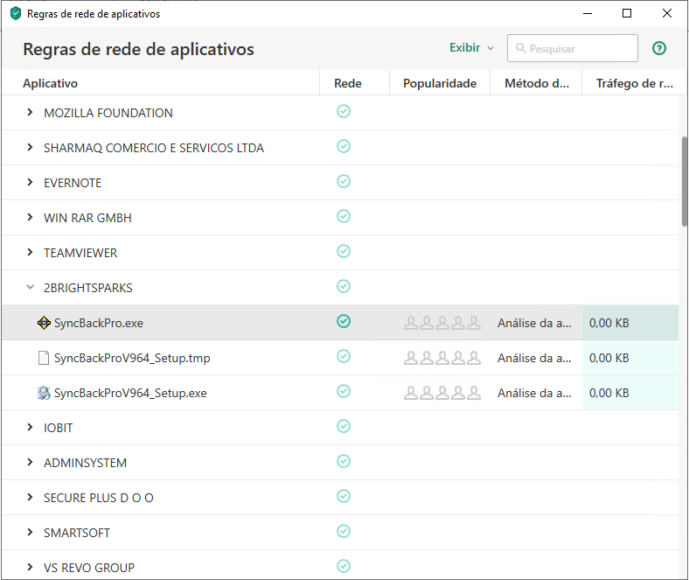Click the network allowed icon for ADMINSYSTEM
This screenshot has height=580, width=689.
tap(344, 461)
